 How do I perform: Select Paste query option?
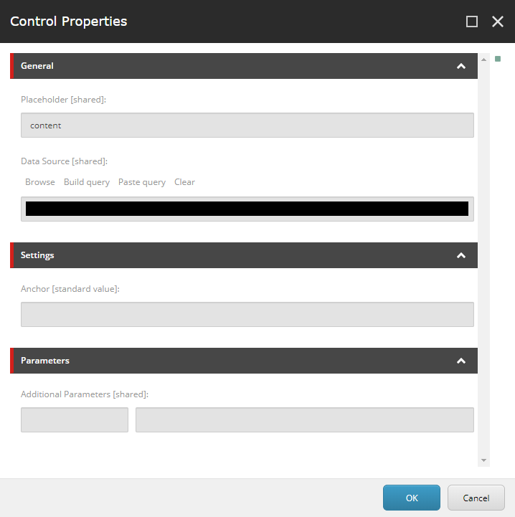(x=142, y=182)
